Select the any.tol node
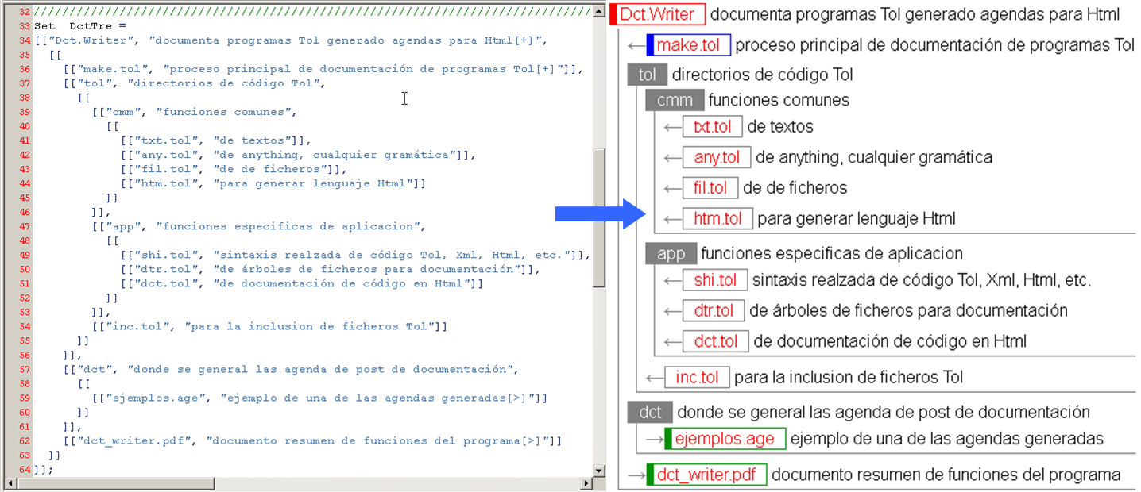 pos(716,157)
